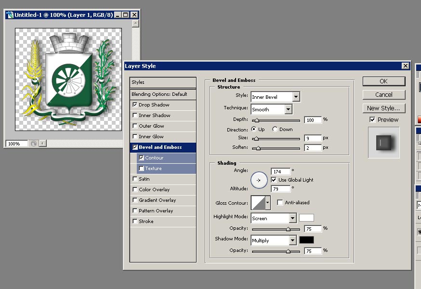
Task: Click the angle dial light direction control
Action: pyautogui.click(x=259, y=180)
